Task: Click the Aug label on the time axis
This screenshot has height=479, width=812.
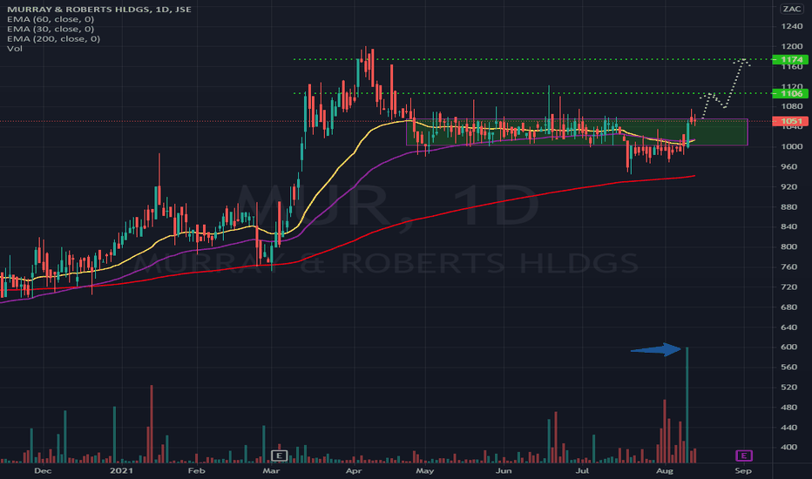Action: tap(665, 470)
